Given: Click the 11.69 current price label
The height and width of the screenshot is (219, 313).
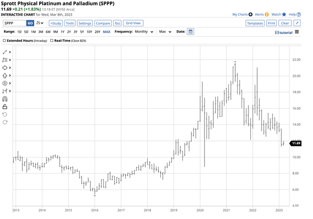Looking at the screenshot, I should pyautogui.click(x=296, y=143).
